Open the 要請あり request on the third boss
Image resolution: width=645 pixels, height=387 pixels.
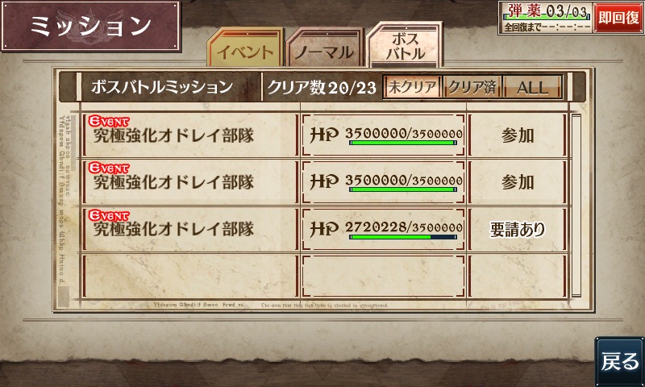pos(518,229)
